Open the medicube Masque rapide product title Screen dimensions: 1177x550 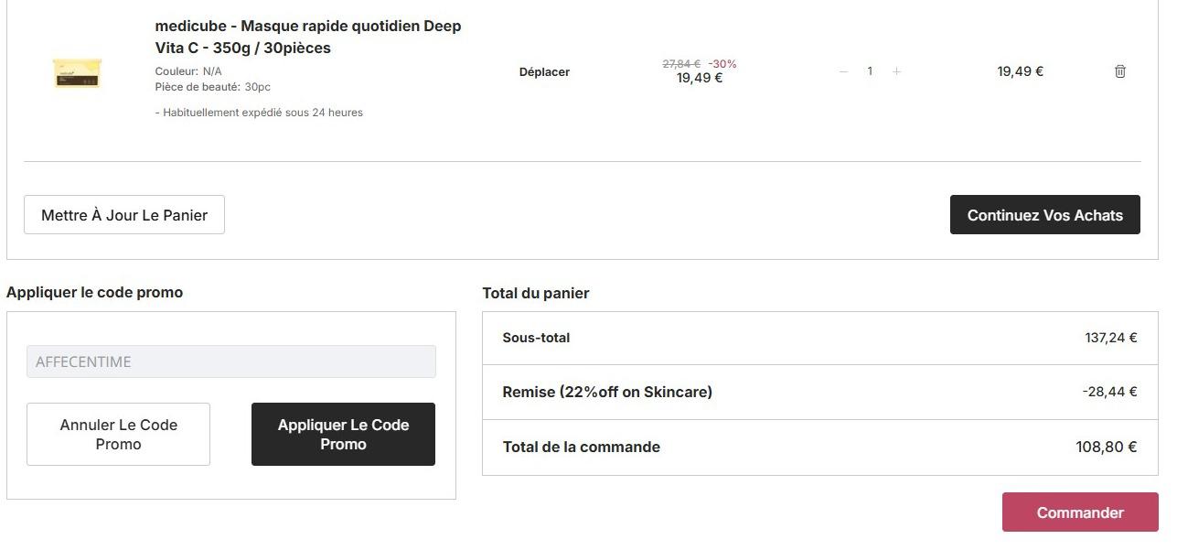308,37
